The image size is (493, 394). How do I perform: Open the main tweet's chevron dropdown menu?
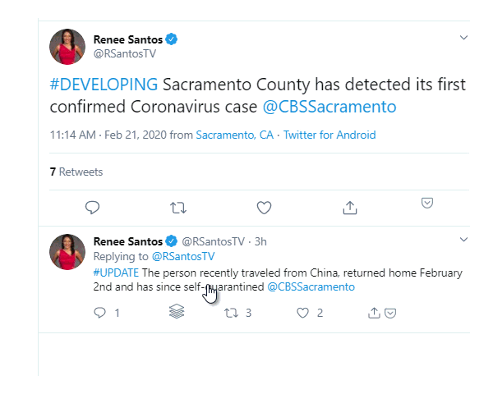pos(463,38)
